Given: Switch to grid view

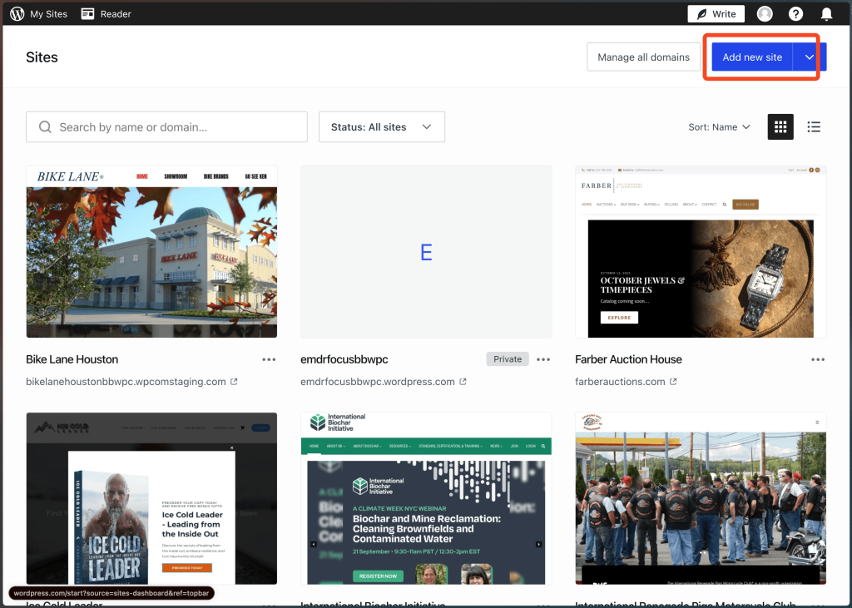Looking at the screenshot, I should 780,127.
